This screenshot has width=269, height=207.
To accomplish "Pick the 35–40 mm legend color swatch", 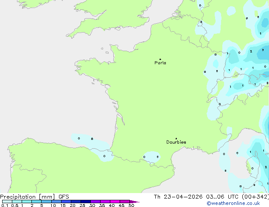I will point(105,202).
